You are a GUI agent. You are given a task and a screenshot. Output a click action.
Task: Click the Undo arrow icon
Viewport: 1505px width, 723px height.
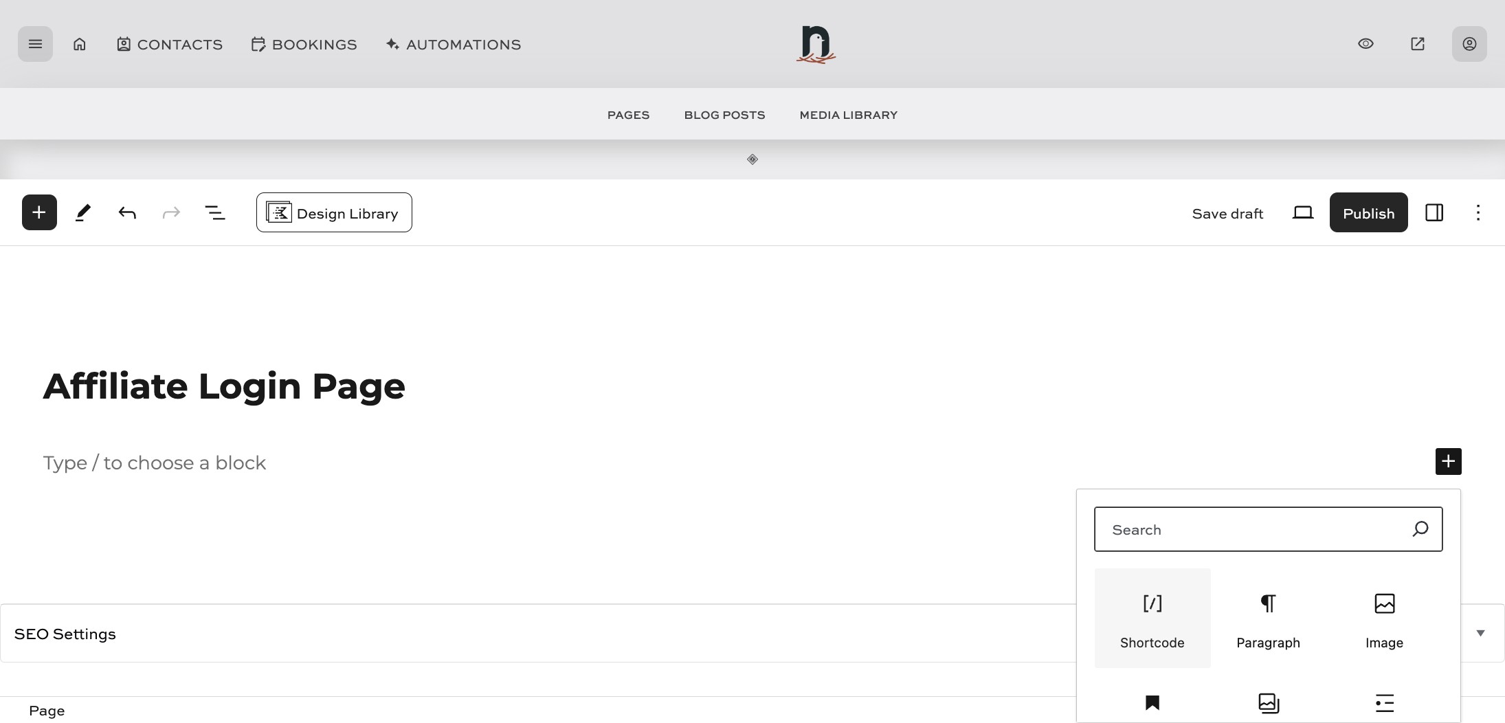point(126,212)
